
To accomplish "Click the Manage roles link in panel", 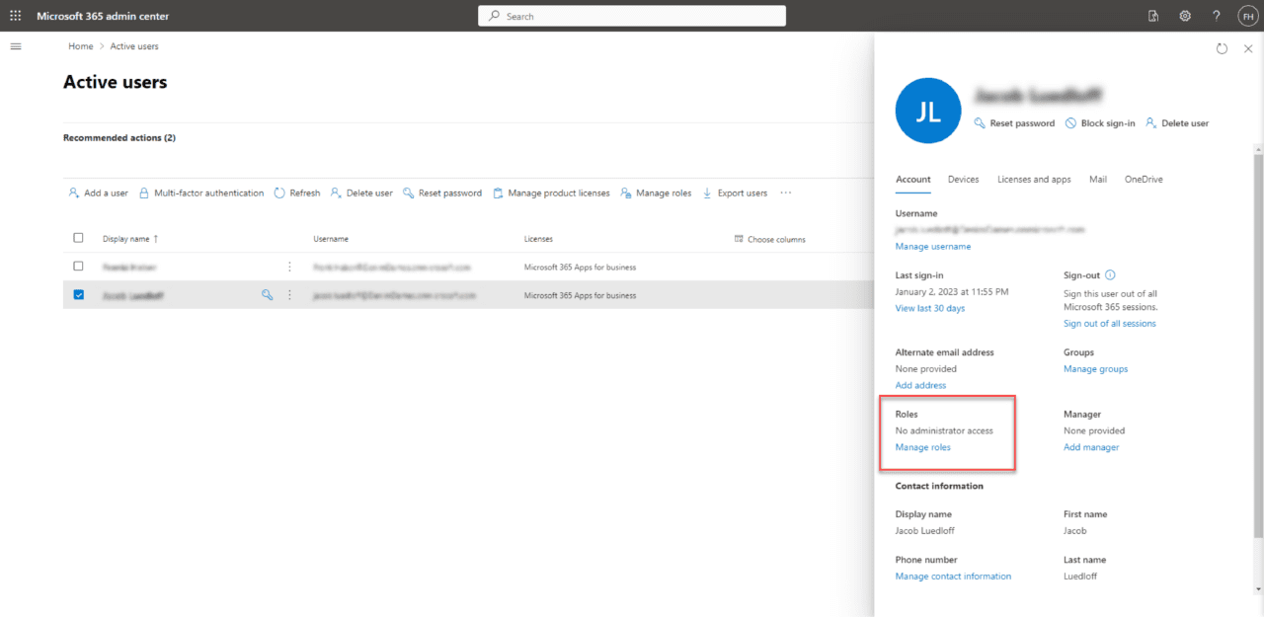I will [922, 447].
